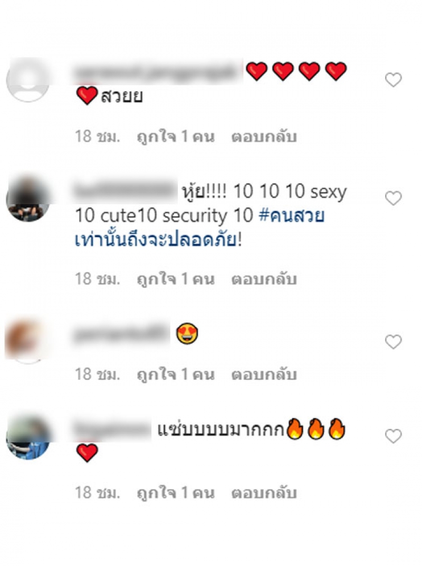This screenshot has height=566, width=422.
Task: View likes 'ถูกใจ 1 คน' on the heart-eyes comment
Action: tap(176, 375)
